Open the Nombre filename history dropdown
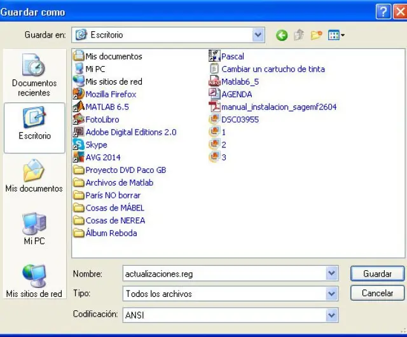Screen dimensions: 407x337 (x=331, y=273)
